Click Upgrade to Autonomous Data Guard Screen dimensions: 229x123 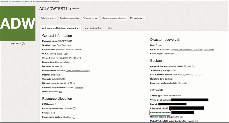[187, 49]
